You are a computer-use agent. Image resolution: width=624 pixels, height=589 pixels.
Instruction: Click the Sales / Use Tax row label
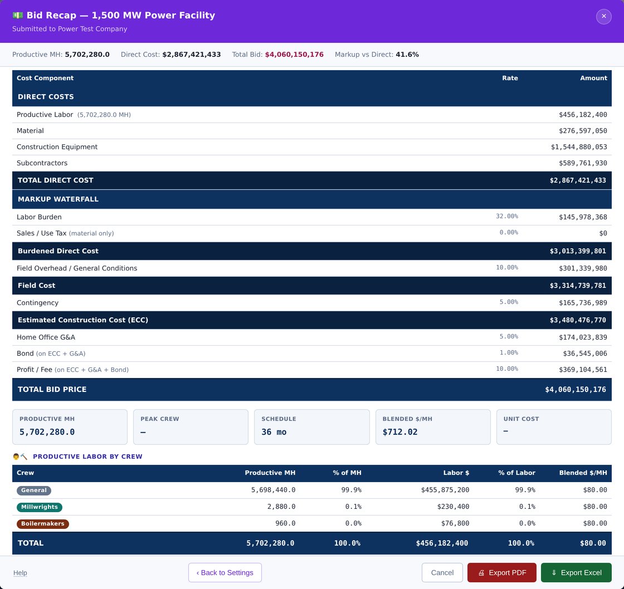(65, 233)
